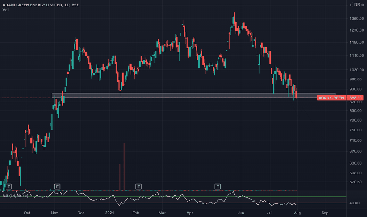The height and width of the screenshot is (217, 367).
Task: Click 1030.00 on the price scale
Action: pos(357,70)
